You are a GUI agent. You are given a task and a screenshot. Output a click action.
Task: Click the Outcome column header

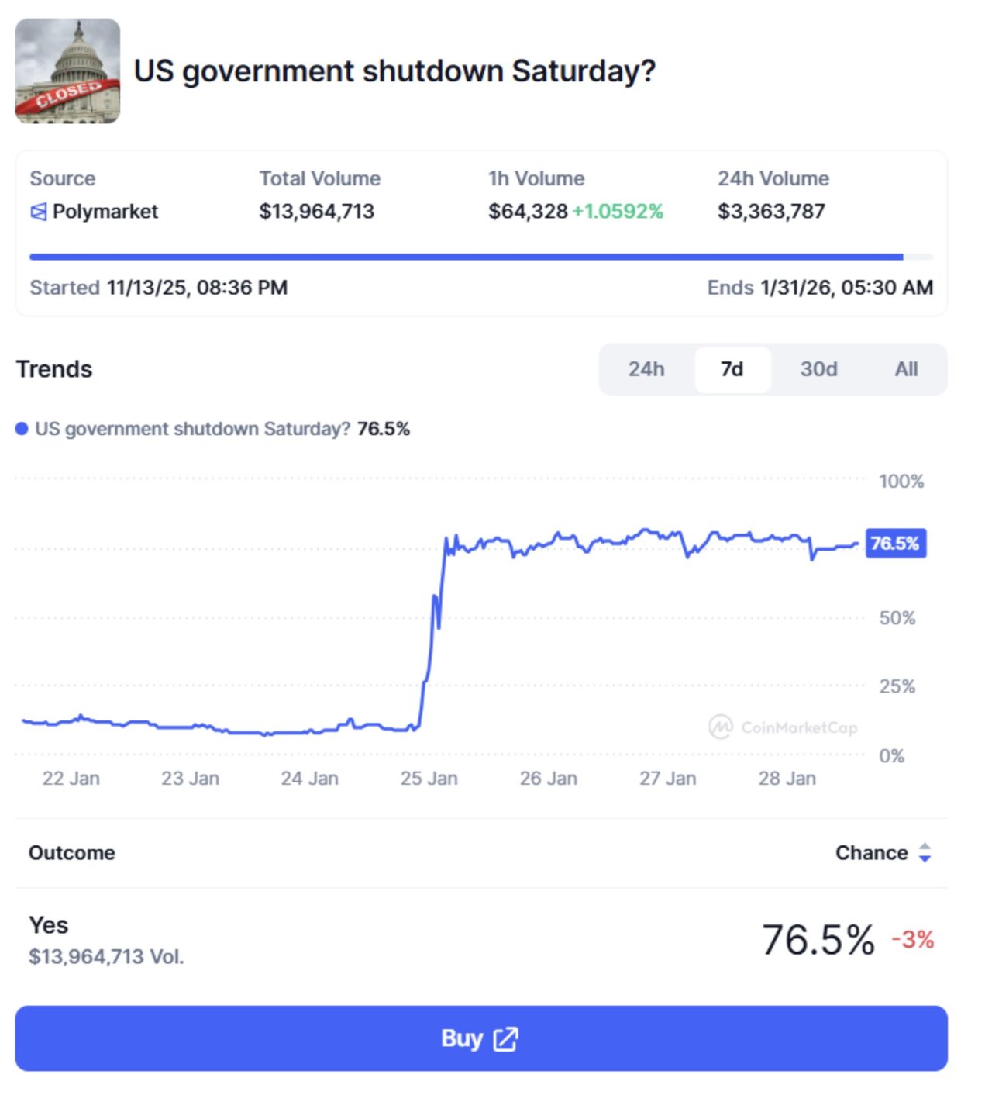[72, 853]
